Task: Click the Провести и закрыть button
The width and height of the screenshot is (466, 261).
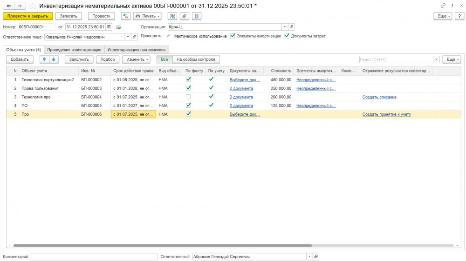Action: tap(28, 16)
